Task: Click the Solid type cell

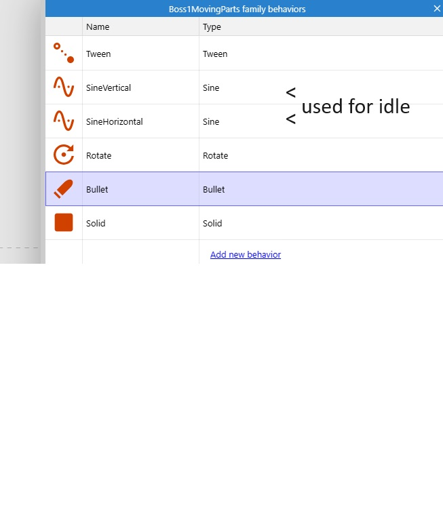Action: 212,224
